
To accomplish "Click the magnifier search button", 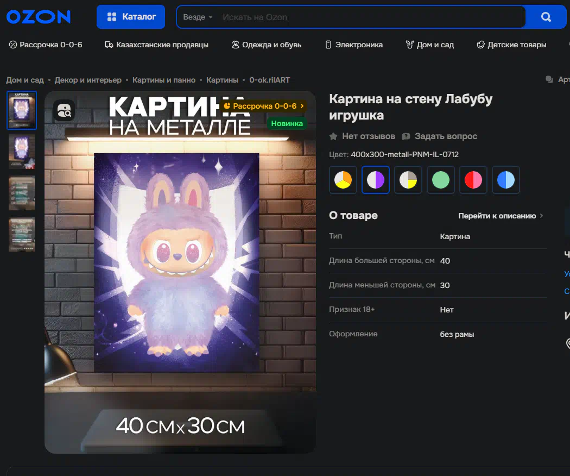I will coord(546,17).
